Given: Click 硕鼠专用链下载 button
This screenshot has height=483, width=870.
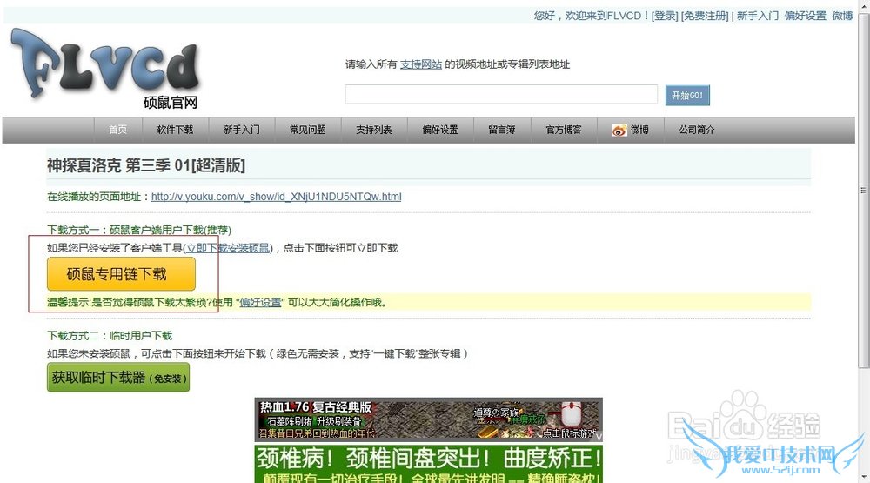Looking at the screenshot, I should pyautogui.click(x=121, y=273).
